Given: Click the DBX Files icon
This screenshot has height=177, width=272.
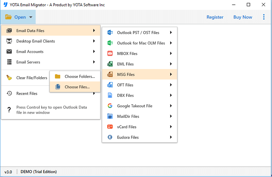Looking at the screenshot, I should point(110,95).
